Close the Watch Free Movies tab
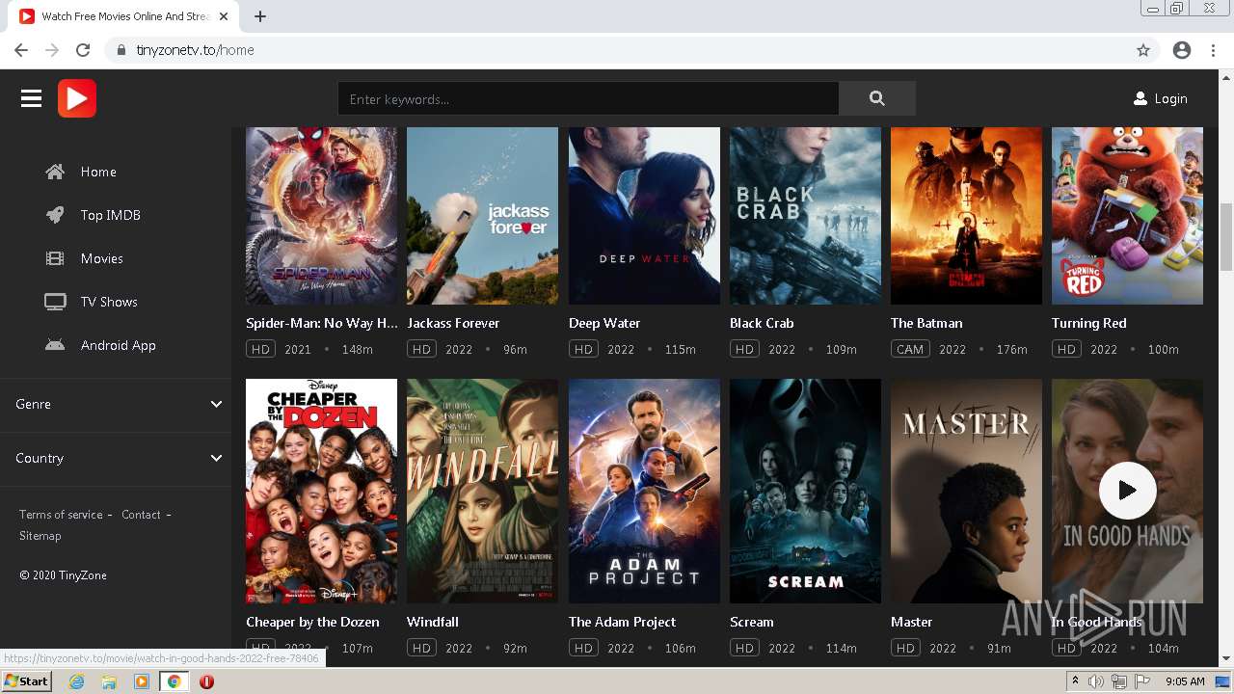This screenshot has height=694, width=1234. point(224,16)
